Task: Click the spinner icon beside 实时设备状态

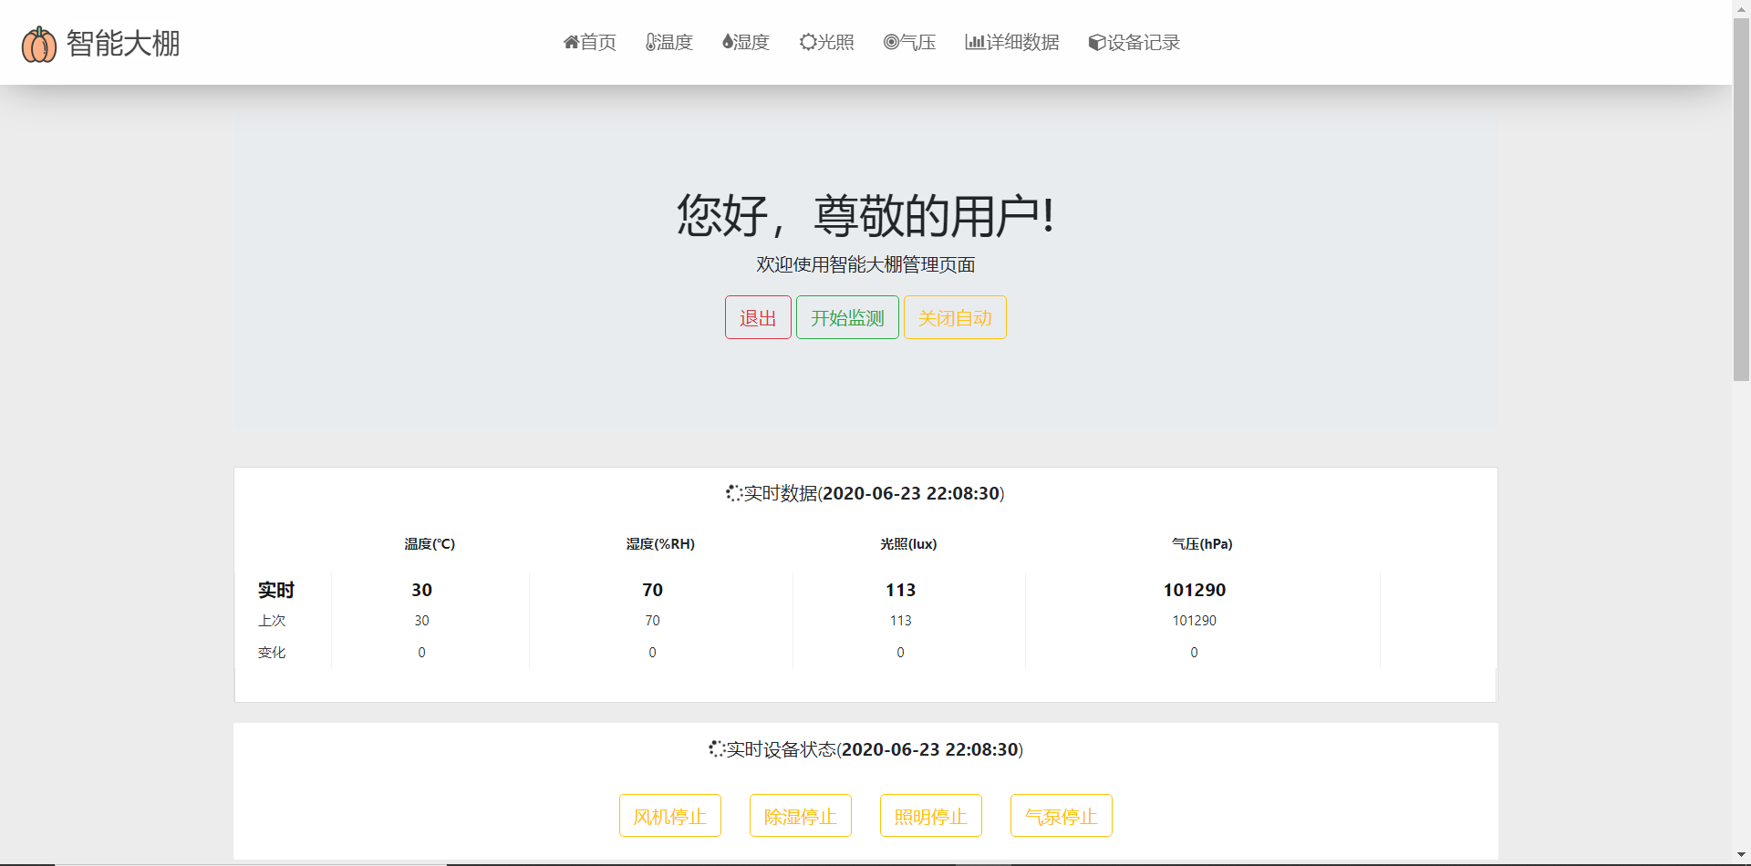Action: coord(717,749)
